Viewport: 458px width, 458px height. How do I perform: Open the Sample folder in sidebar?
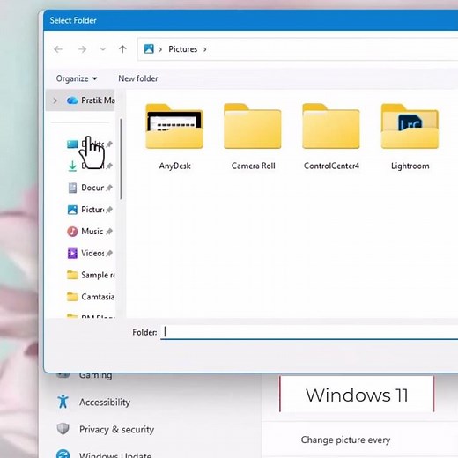click(x=91, y=275)
